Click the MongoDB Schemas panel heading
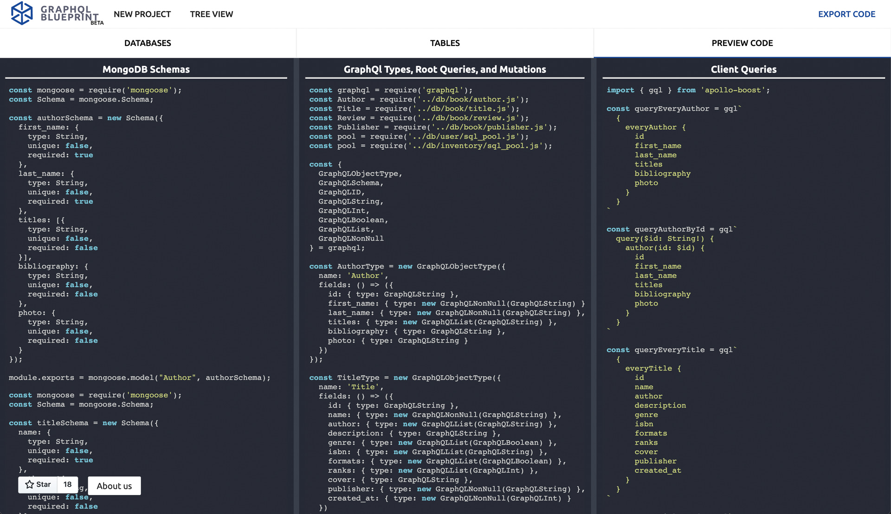This screenshot has width=891, height=514. (x=146, y=69)
